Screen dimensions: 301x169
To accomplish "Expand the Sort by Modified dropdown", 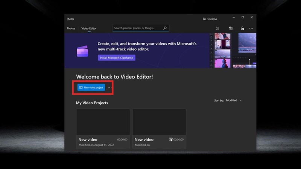I will point(234,100).
